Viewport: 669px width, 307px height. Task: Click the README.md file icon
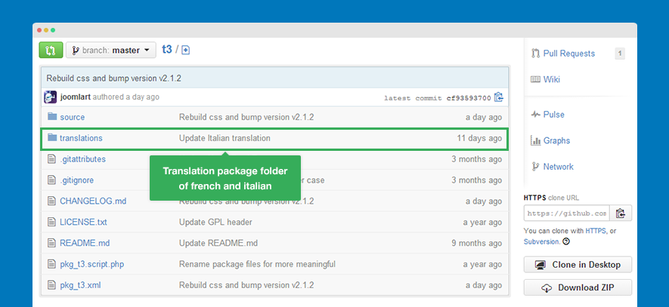52,243
